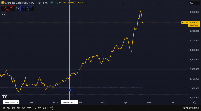
Task: Click the Tue 05 Nov '24 date label
Action: click(11, 102)
